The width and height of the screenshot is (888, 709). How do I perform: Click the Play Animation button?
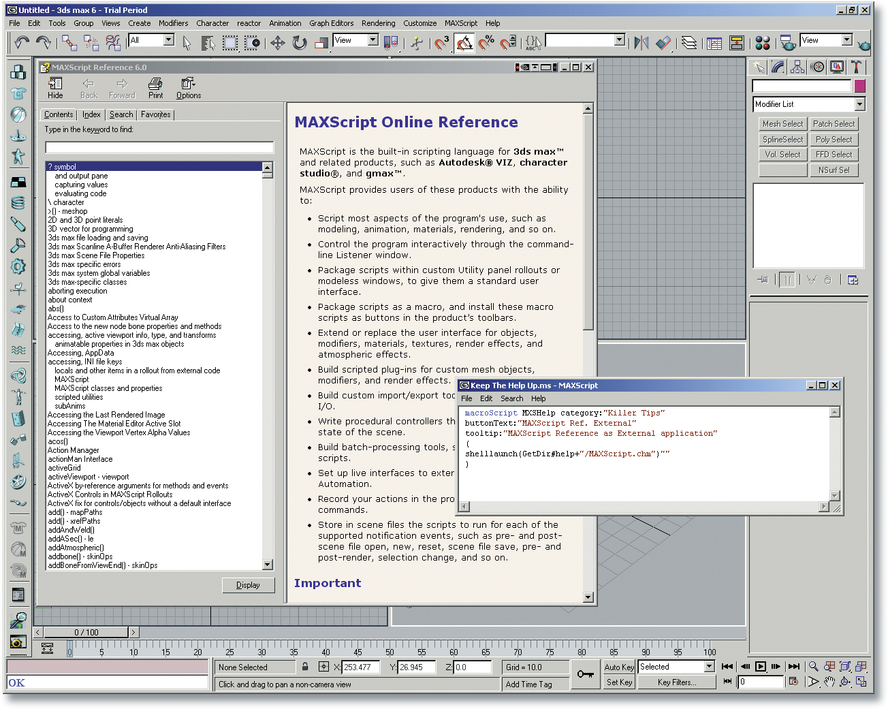[761, 667]
